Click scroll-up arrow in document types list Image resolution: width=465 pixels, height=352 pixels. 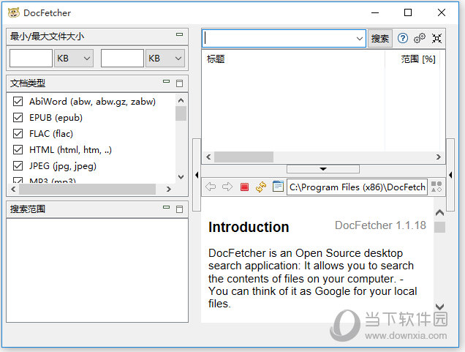coord(181,100)
